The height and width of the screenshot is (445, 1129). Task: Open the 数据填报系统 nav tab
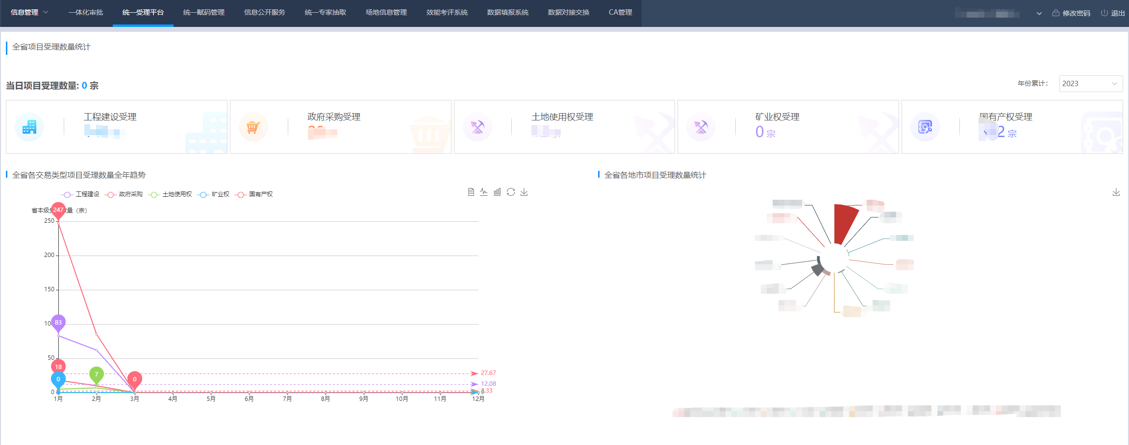pyautogui.click(x=508, y=13)
